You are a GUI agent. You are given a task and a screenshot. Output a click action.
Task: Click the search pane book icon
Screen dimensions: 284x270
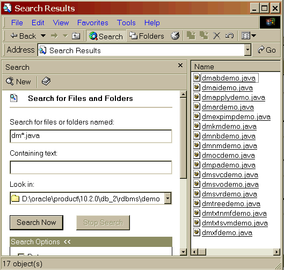point(46,81)
